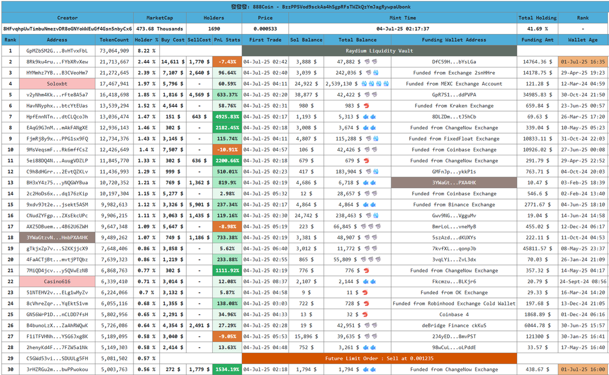Click the 888Coin title bar with token address
The height and width of the screenshot is (375, 609).
coord(304,7)
